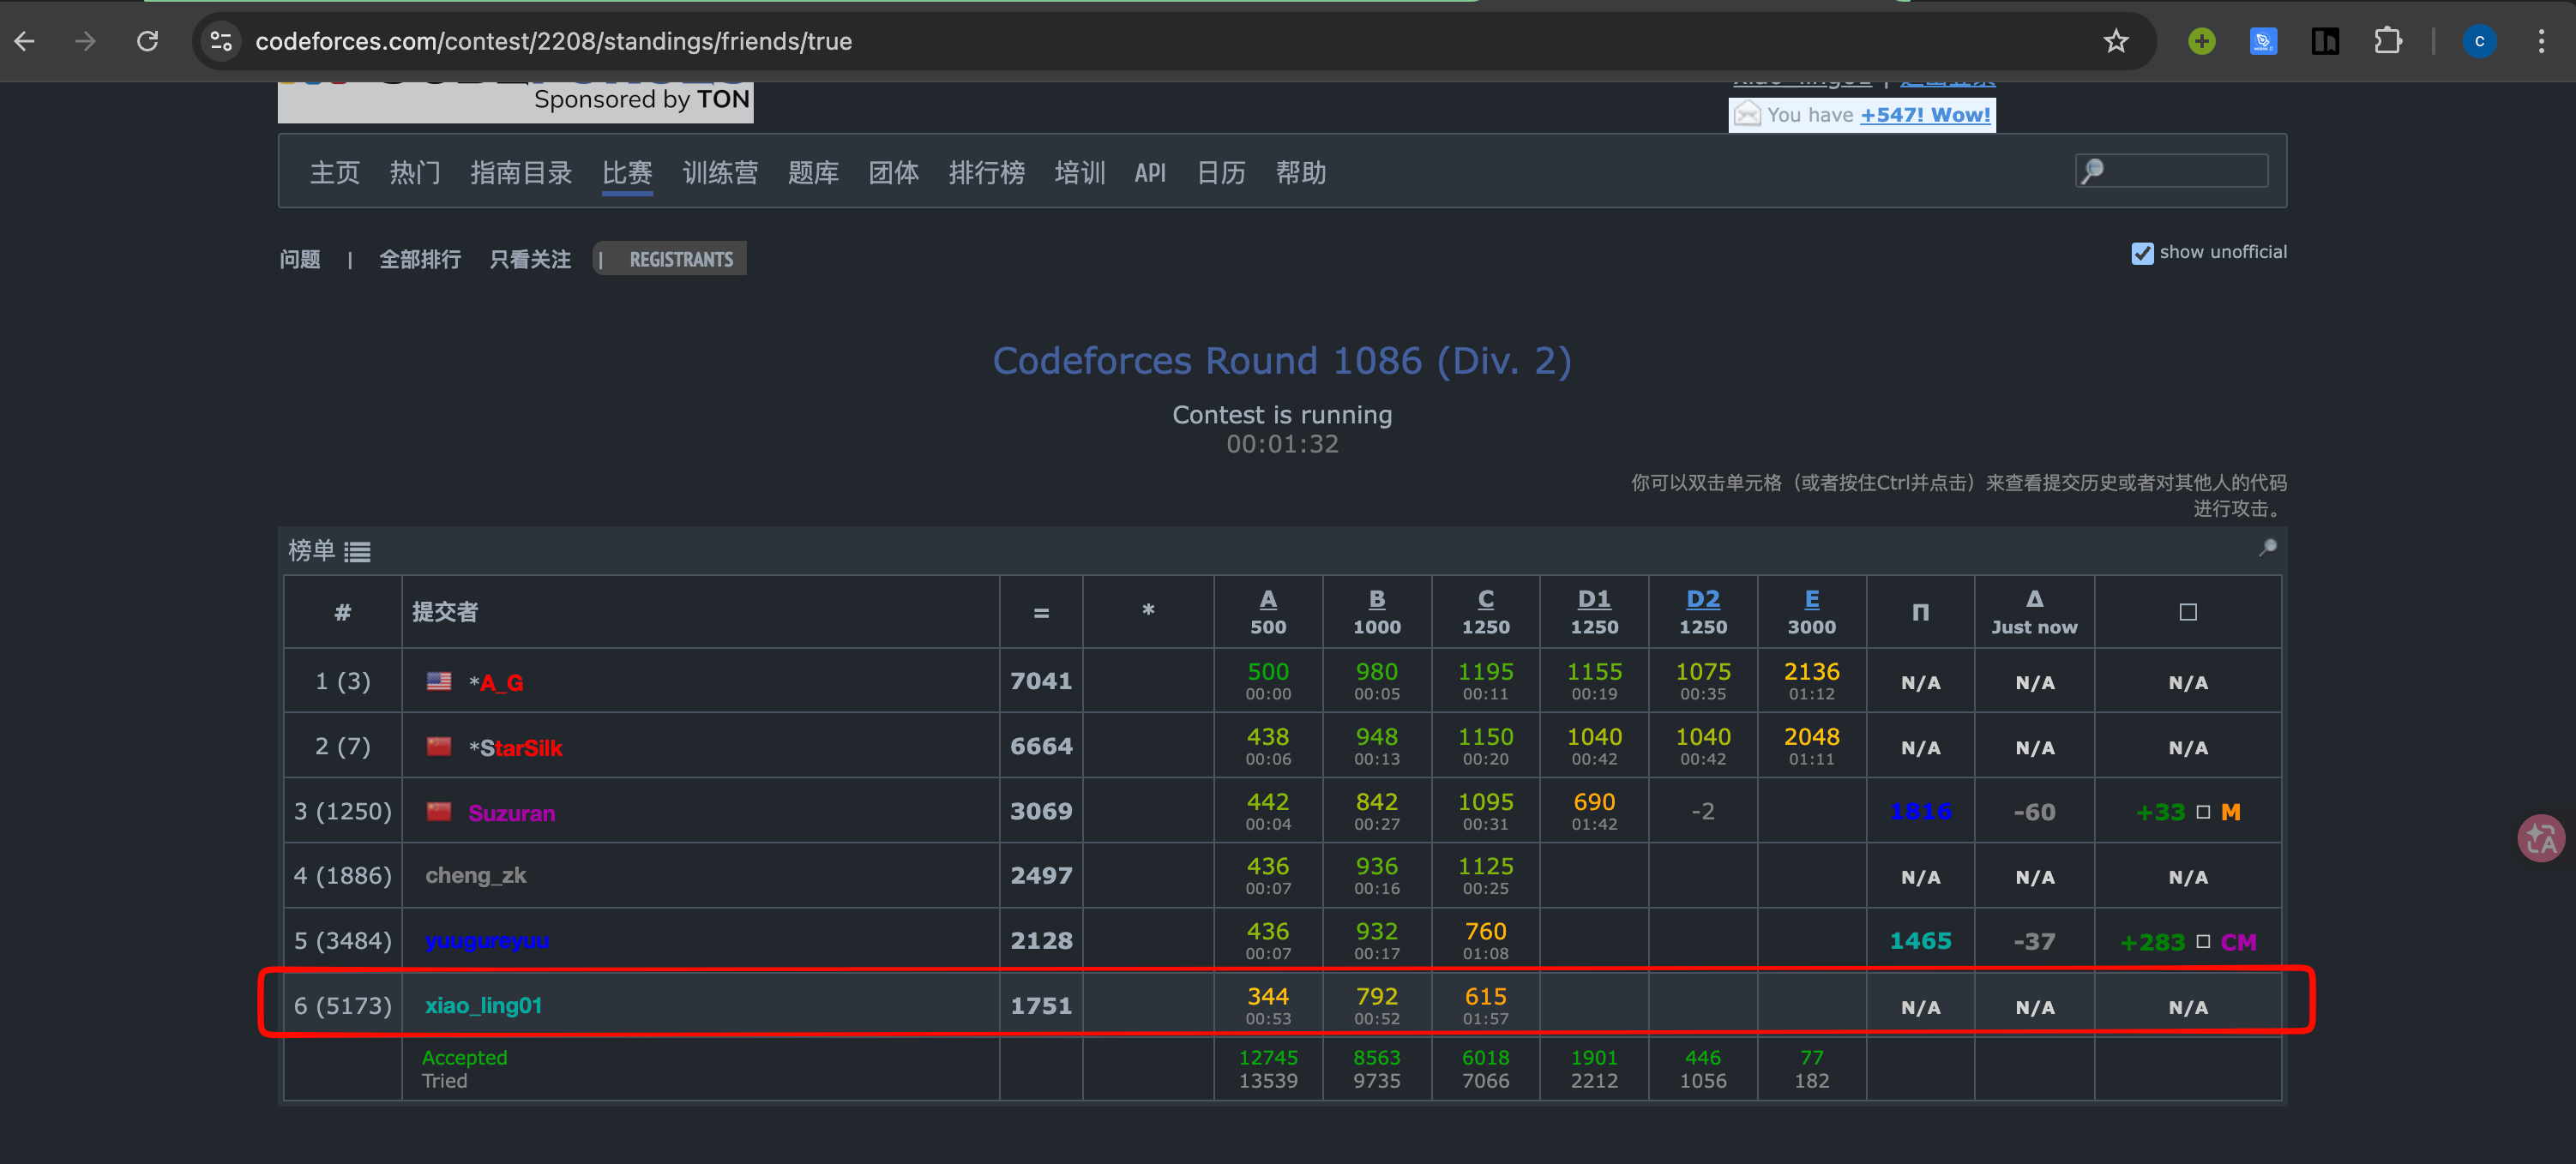The width and height of the screenshot is (2576, 1164).
Task: Bookmark this page with the star icon
Action: (x=2115, y=41)
